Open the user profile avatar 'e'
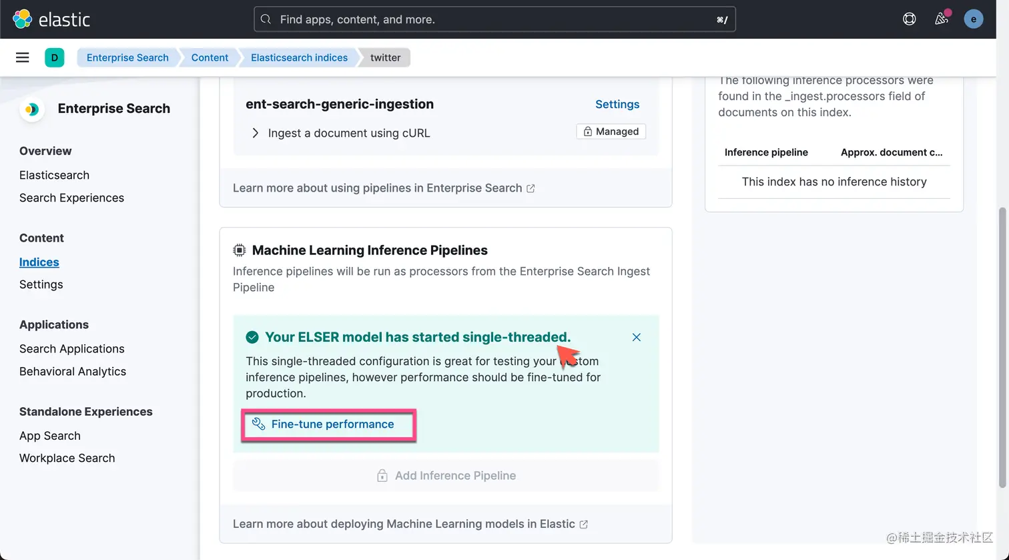Viewport: 1009px width, 560px height. [974, 19]
